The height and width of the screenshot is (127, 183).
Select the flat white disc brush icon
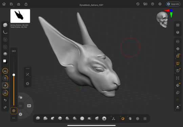click(x=82, y=119)
